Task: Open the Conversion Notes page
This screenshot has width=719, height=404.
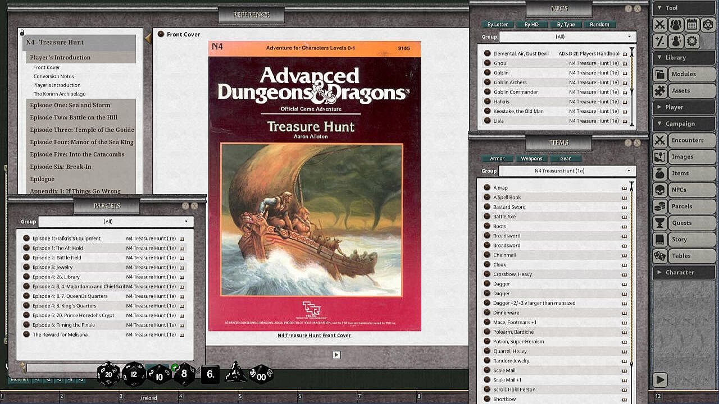Action: click(53, 76)
